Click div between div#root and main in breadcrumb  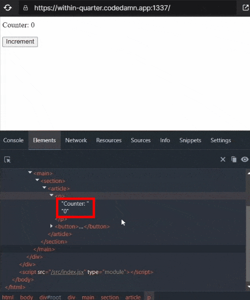click(x=71, y=297)
